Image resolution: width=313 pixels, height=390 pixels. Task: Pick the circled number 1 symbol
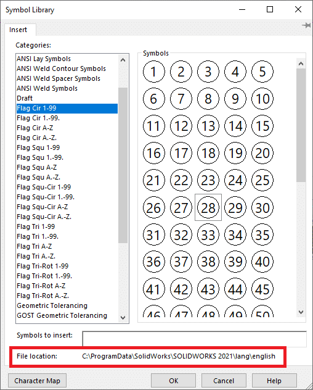click(154, 72)
